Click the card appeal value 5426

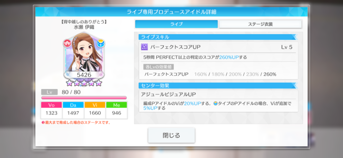tap(84, 75)
